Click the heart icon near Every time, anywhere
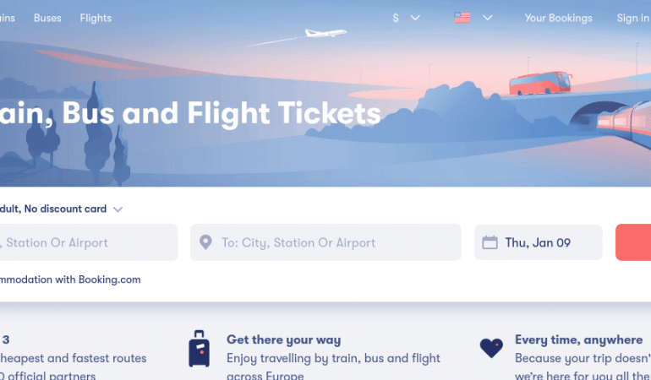 491,347
